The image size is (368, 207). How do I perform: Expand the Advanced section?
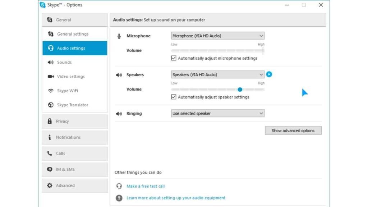[x=75, y=186]
